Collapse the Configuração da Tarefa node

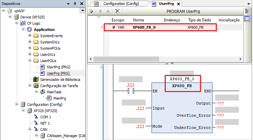pyautogui.click(x=30, y=85)
